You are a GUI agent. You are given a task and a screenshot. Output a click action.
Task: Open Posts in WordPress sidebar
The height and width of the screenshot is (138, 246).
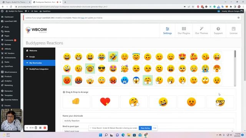pos(7,27)
